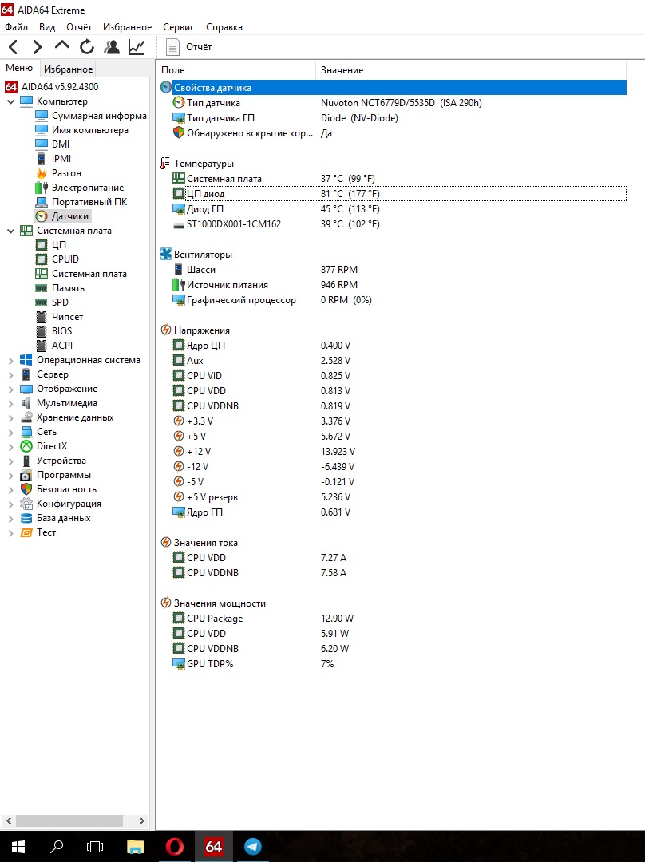This screenshot has height=862, width=645.
Task: Open Суммарная информация page
Action: click(92, 116)
